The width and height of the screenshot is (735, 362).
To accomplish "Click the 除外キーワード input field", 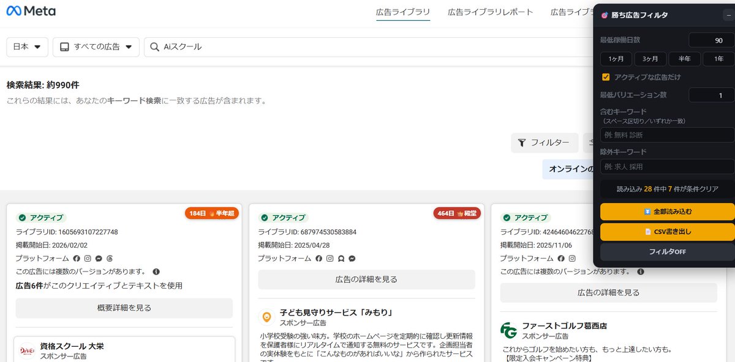I will [x=667, y=166].
